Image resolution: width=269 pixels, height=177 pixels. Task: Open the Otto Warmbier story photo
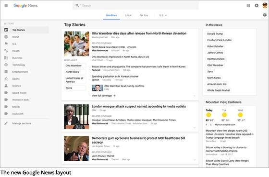tap(76, 44)
